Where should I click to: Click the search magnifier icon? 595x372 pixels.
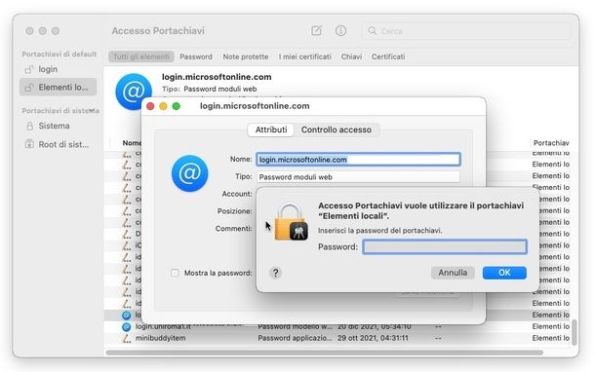(x=373, y=31)
